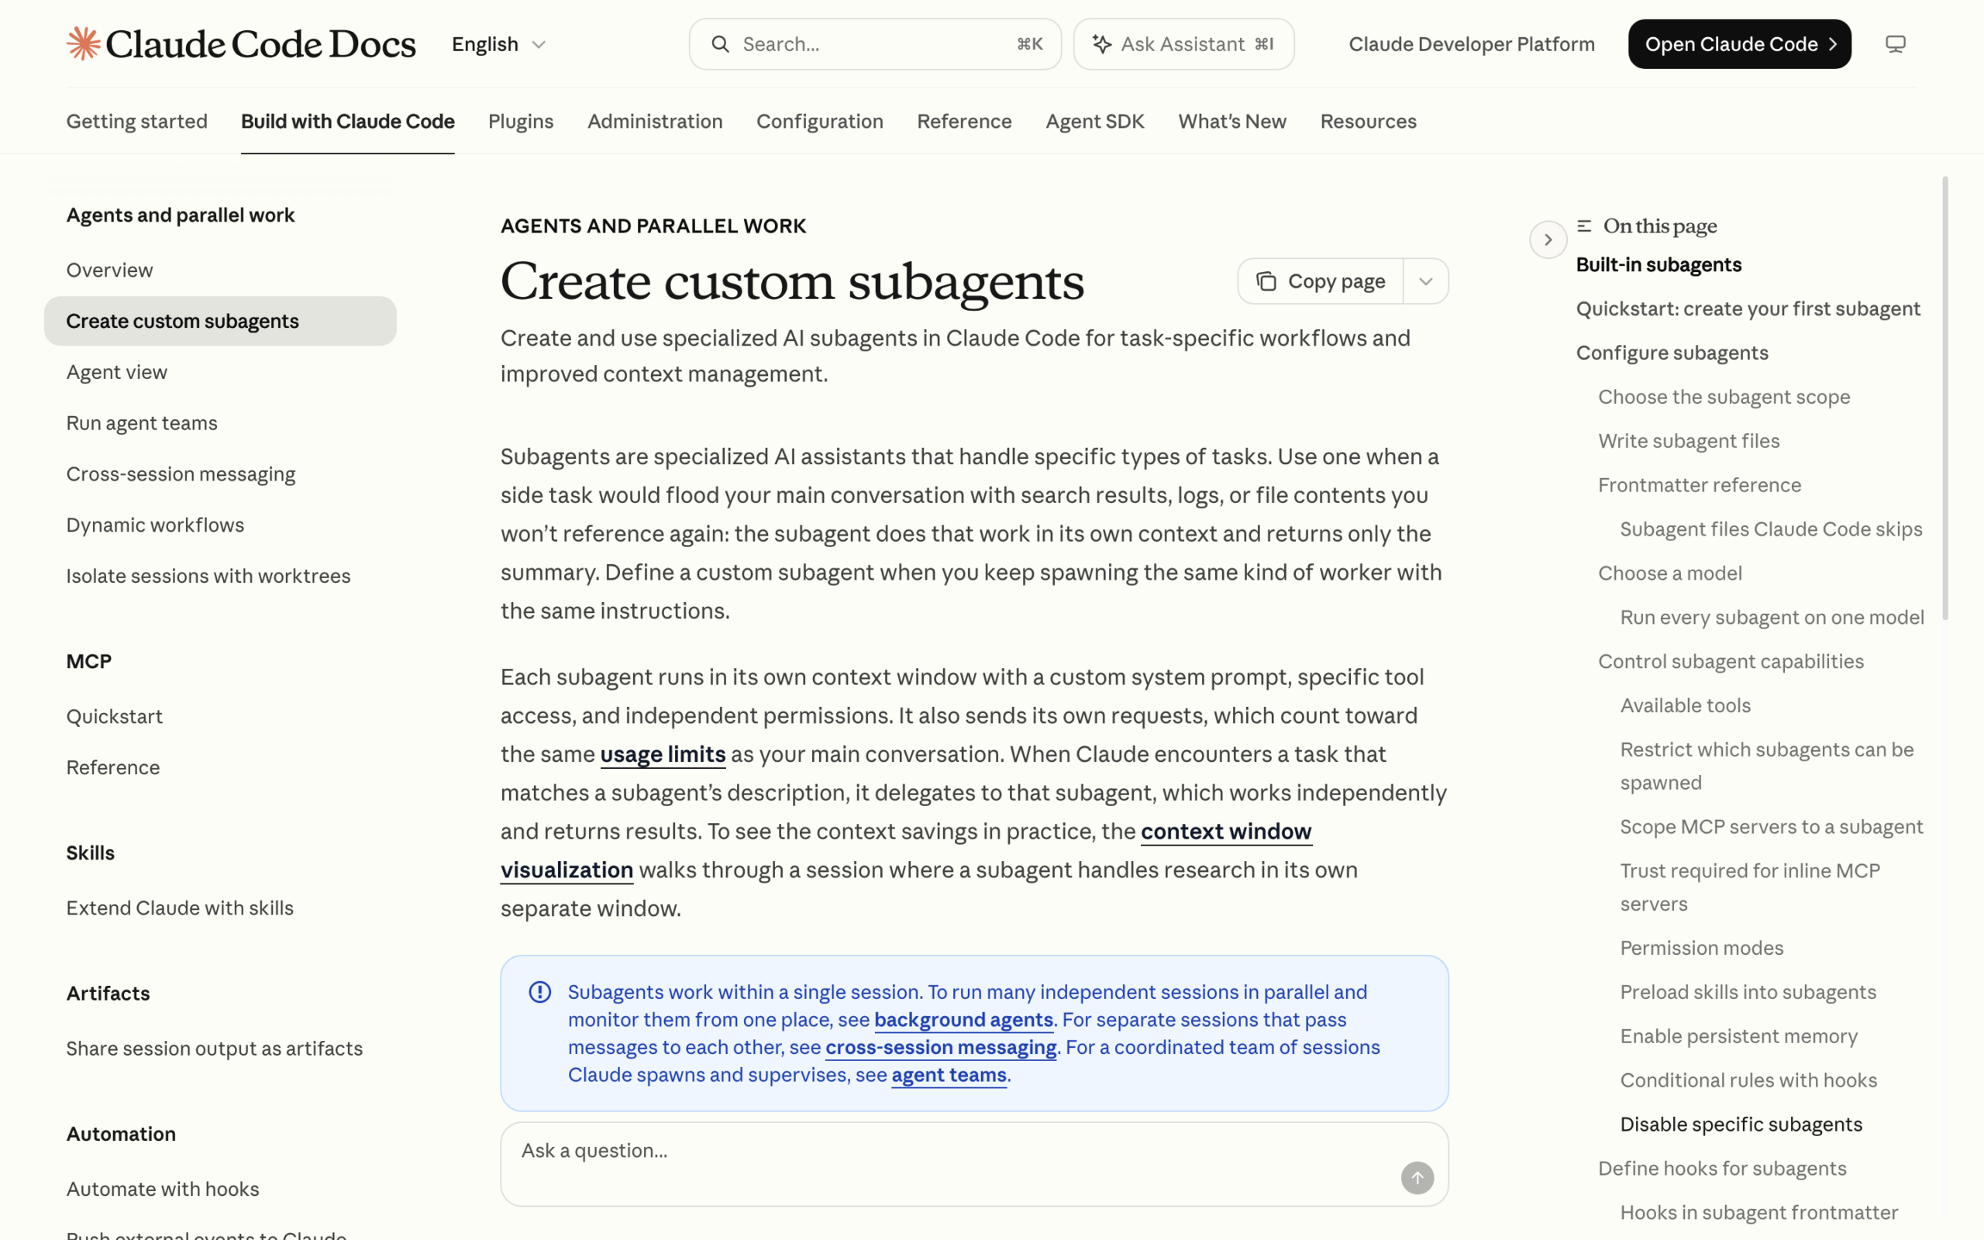This screenshot has width=1984, height=1240.
Task: Open the cross-session messaging link in callout
Action: 940,1047
